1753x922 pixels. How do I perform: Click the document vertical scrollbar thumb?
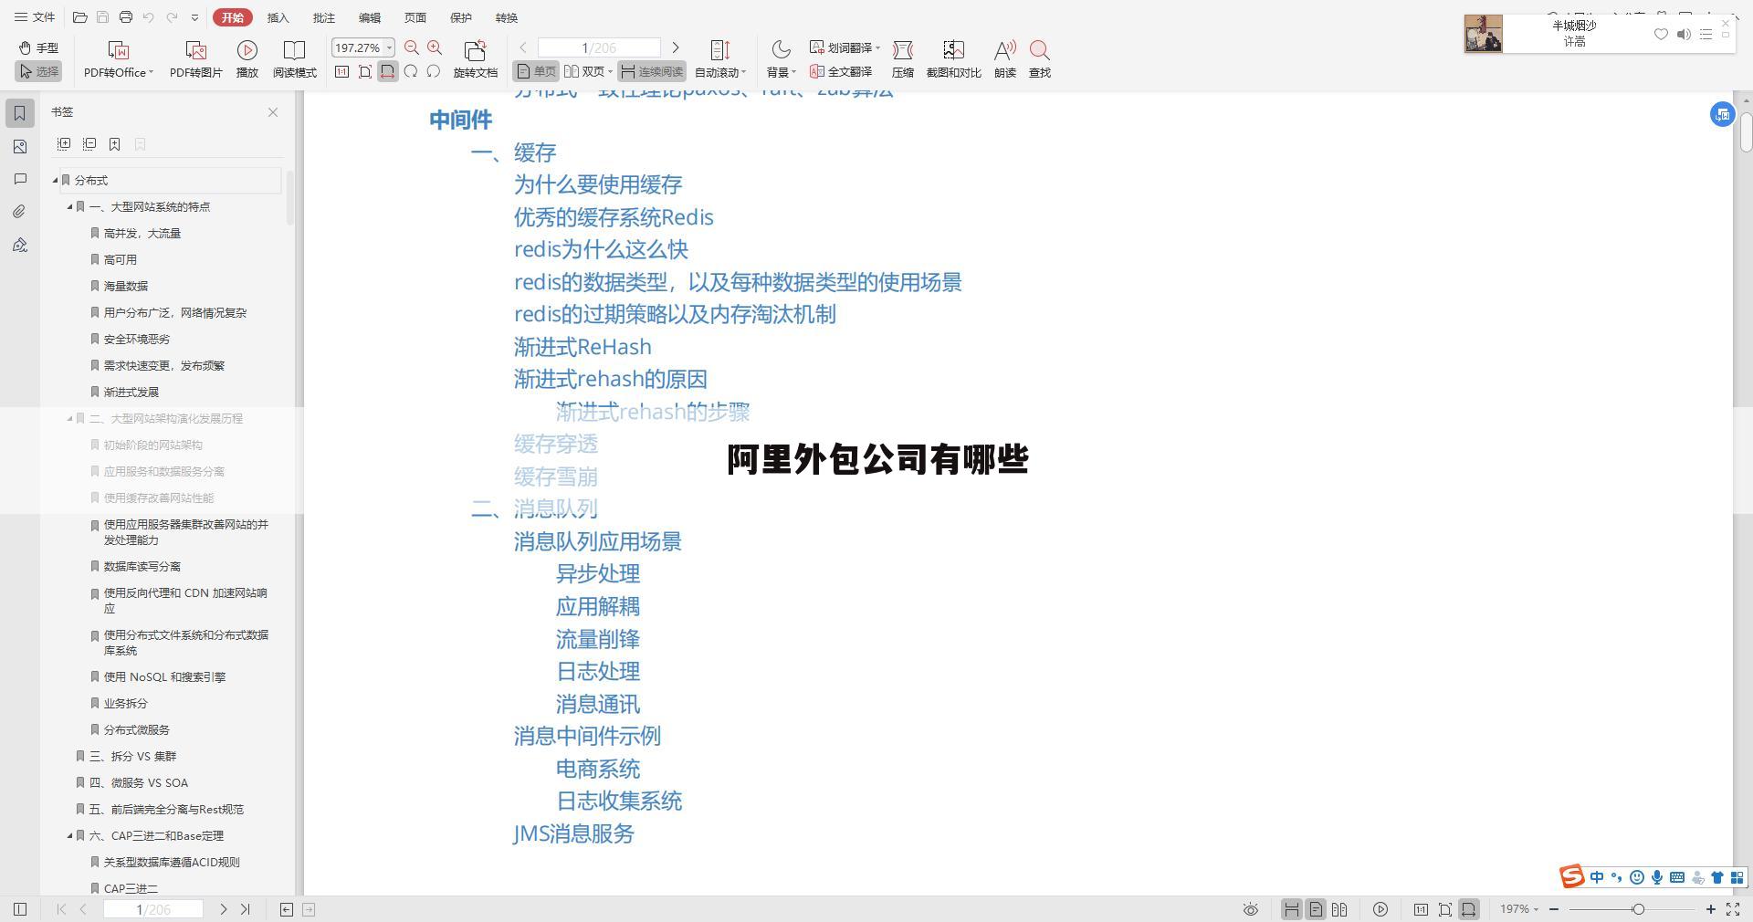pos(1746,133)
